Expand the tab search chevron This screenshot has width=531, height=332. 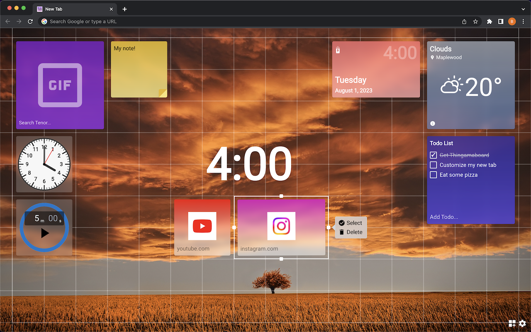point(523,9)
